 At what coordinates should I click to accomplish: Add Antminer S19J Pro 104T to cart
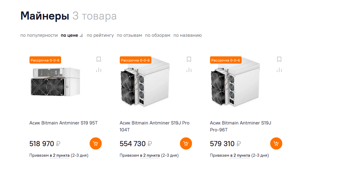tap(186, 143)
